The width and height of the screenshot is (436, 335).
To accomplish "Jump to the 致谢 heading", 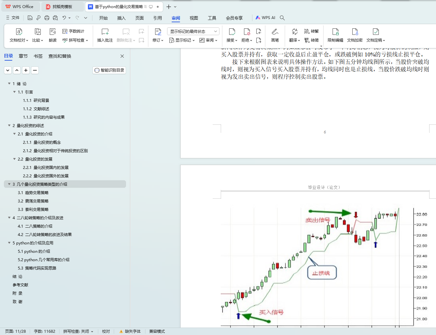I will [17, 301].
